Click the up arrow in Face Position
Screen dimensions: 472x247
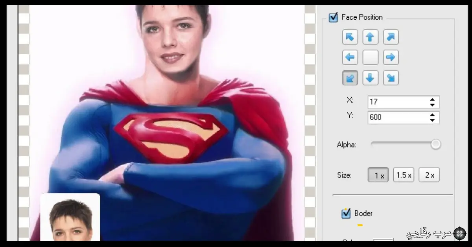coord(370,37)
